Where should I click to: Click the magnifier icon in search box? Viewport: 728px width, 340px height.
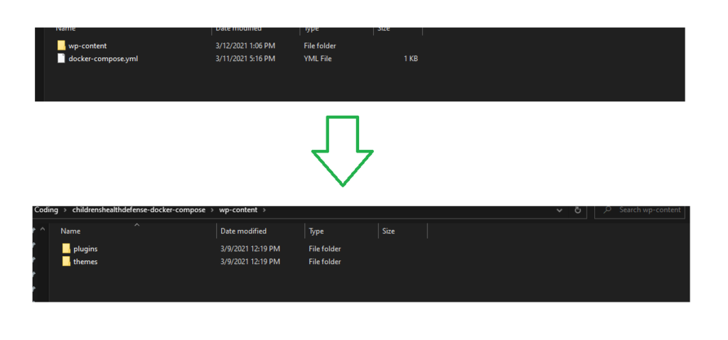608,210
